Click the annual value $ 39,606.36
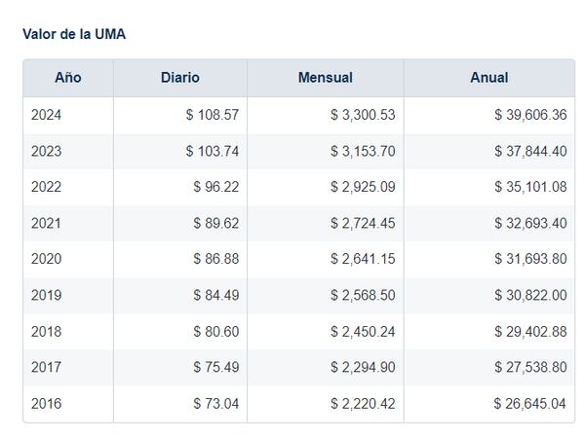 click(530, 115)
